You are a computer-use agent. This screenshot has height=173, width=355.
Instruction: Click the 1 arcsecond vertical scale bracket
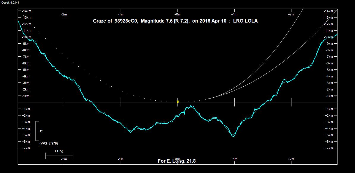coord(37,131)
